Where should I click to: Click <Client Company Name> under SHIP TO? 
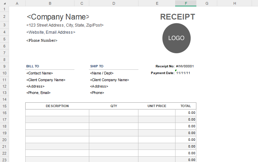pyautogui.click(x=109, y=80)
